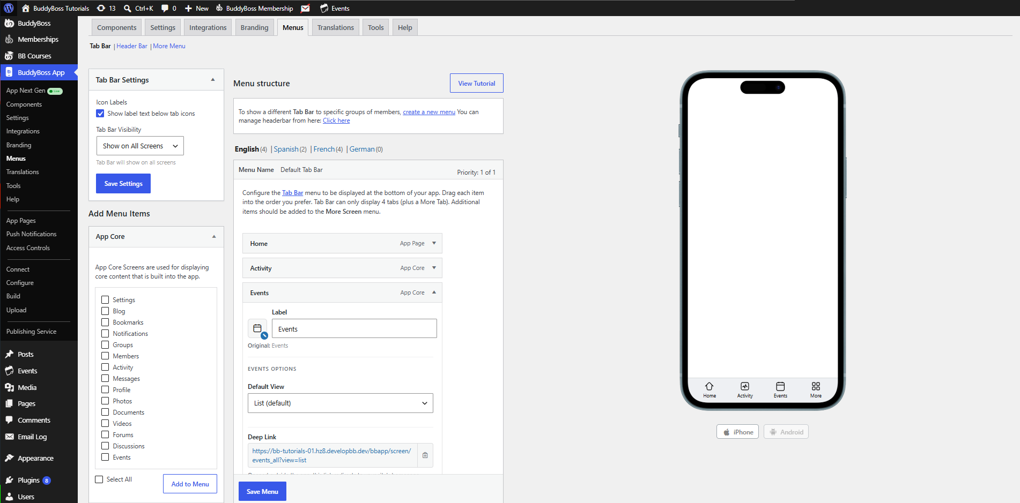This screenshot has height=503, width=1020.
Task: Open the Tab Bar Visibility dropdown
Action: tap(140, 146)
